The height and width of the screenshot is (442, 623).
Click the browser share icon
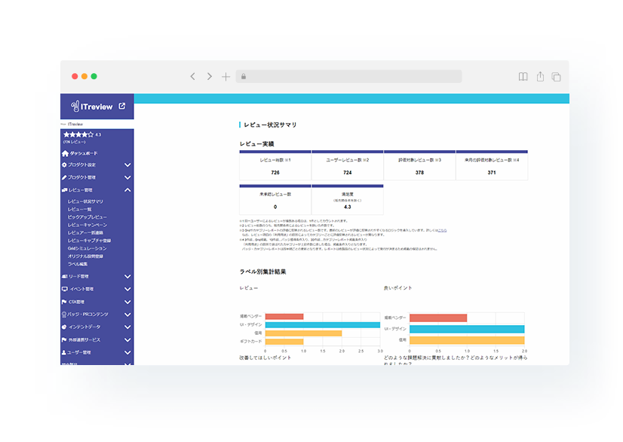(540, 77)
